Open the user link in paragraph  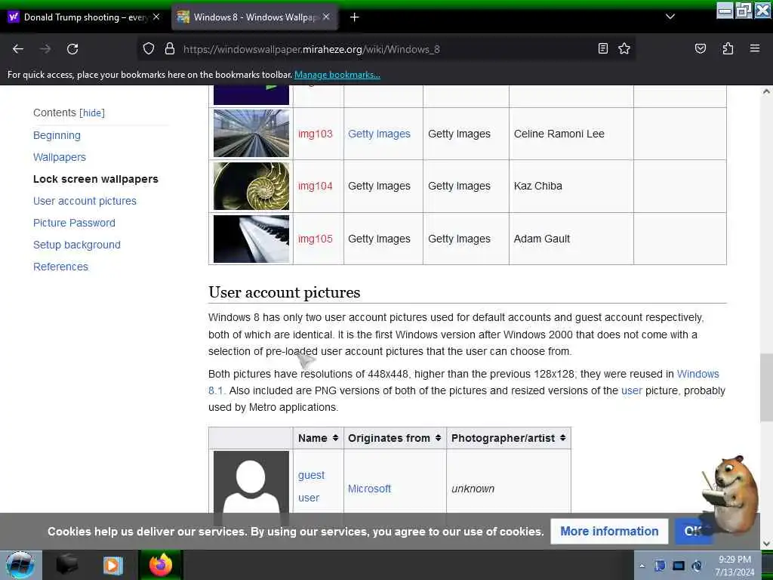[632, 391]
